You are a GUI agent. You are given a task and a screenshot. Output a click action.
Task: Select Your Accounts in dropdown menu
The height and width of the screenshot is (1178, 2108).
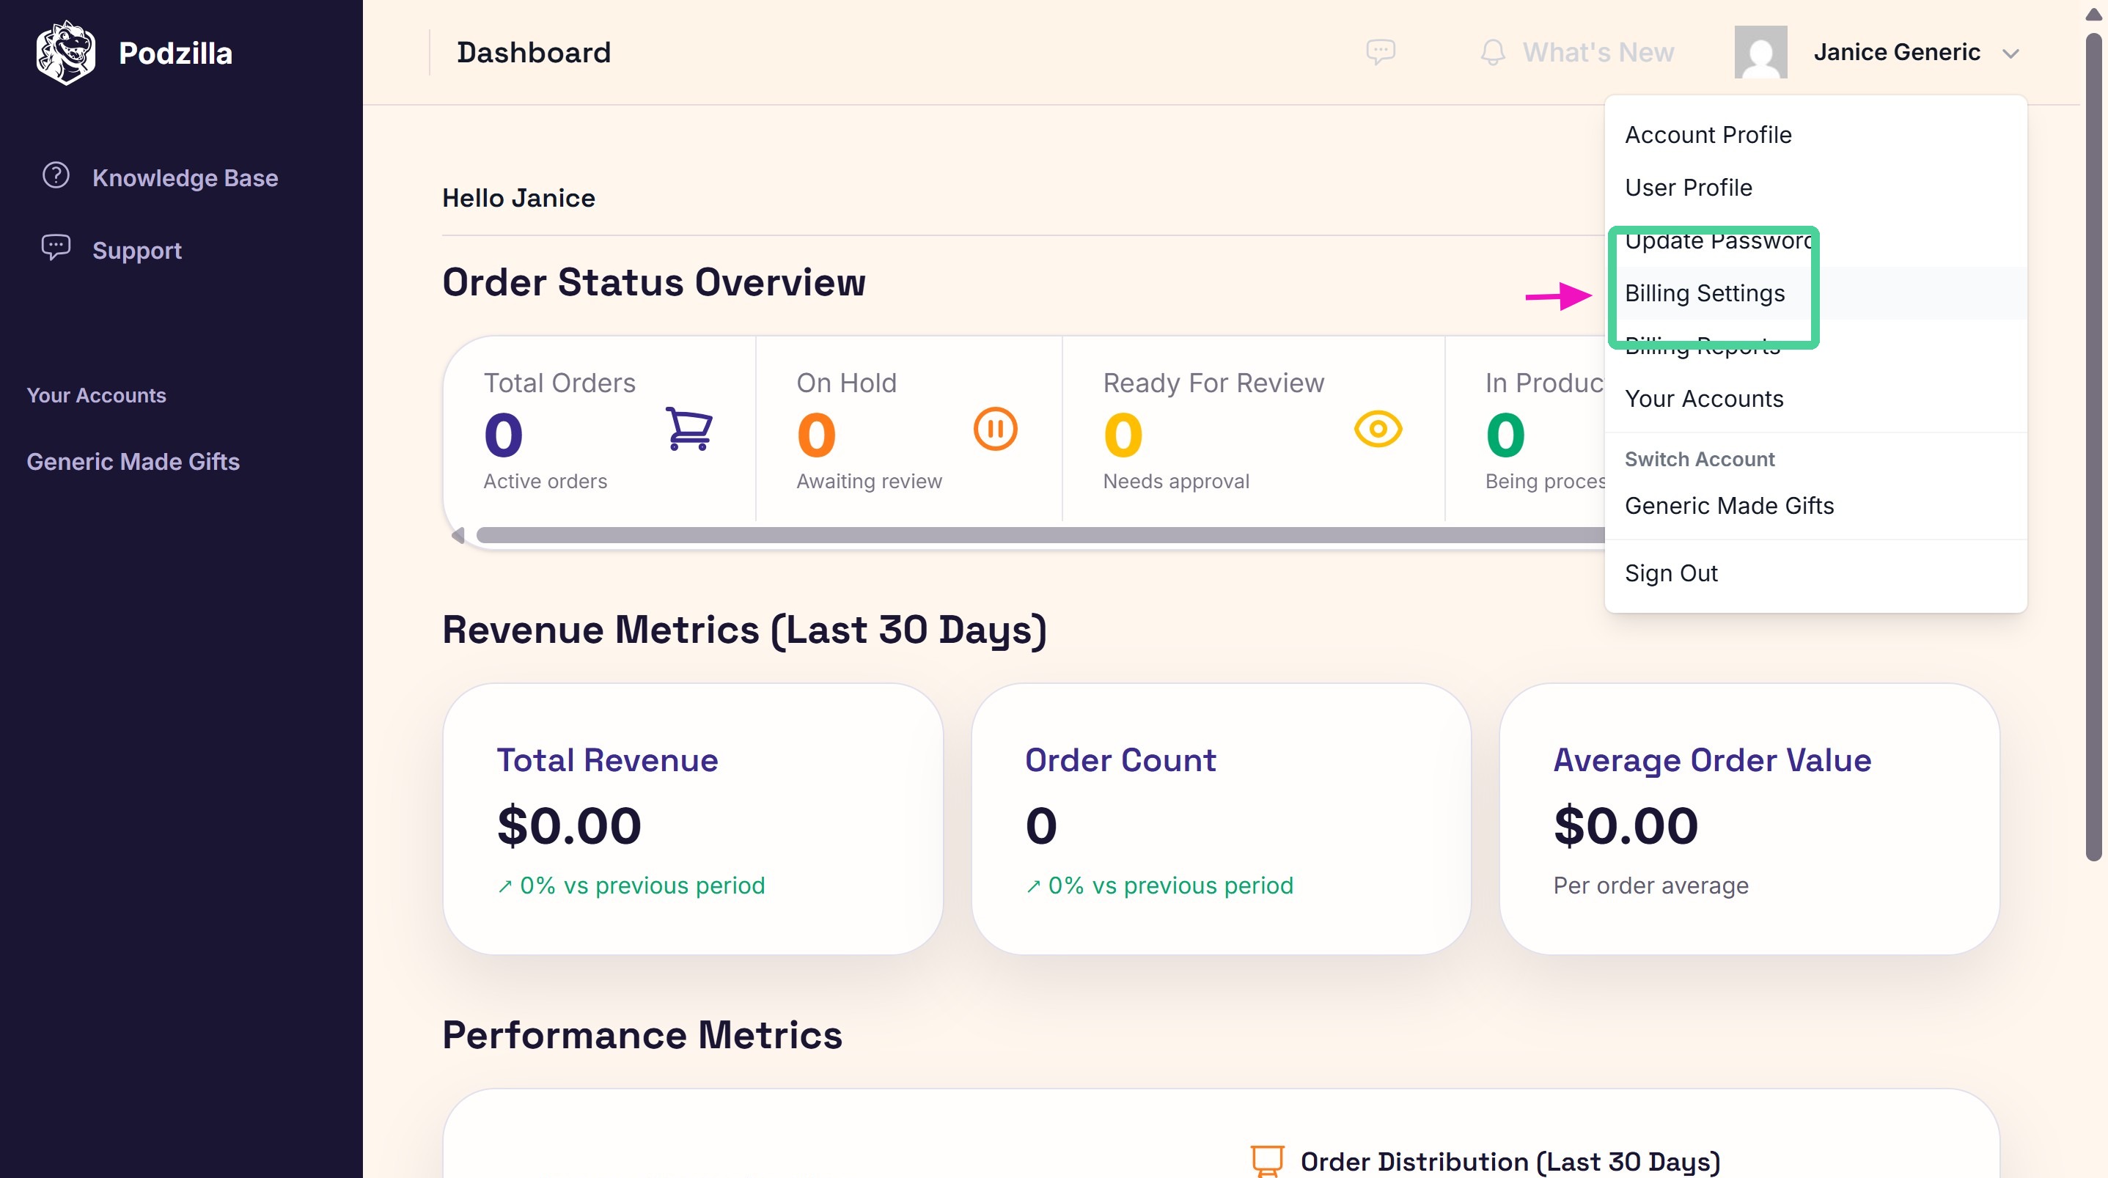tap(1815, 398)
